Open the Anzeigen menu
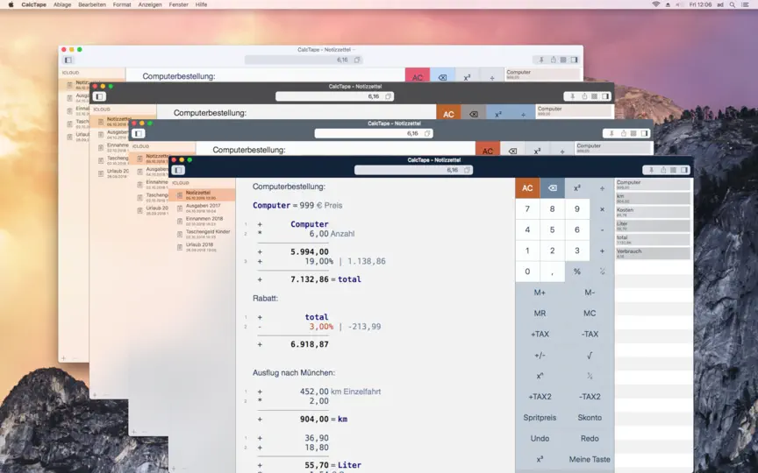 click(150, 4)
